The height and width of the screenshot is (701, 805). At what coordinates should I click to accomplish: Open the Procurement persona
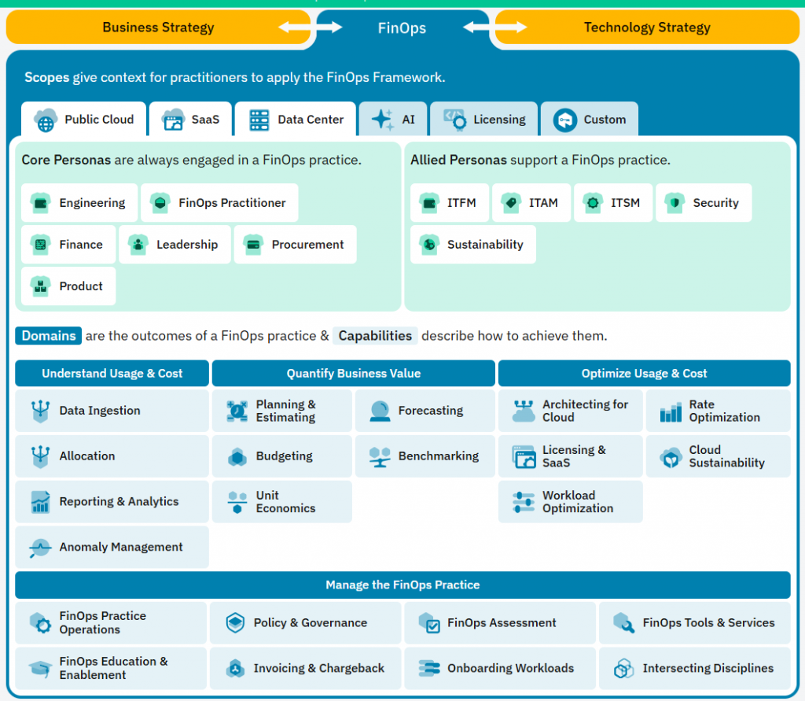pos(296,245)
